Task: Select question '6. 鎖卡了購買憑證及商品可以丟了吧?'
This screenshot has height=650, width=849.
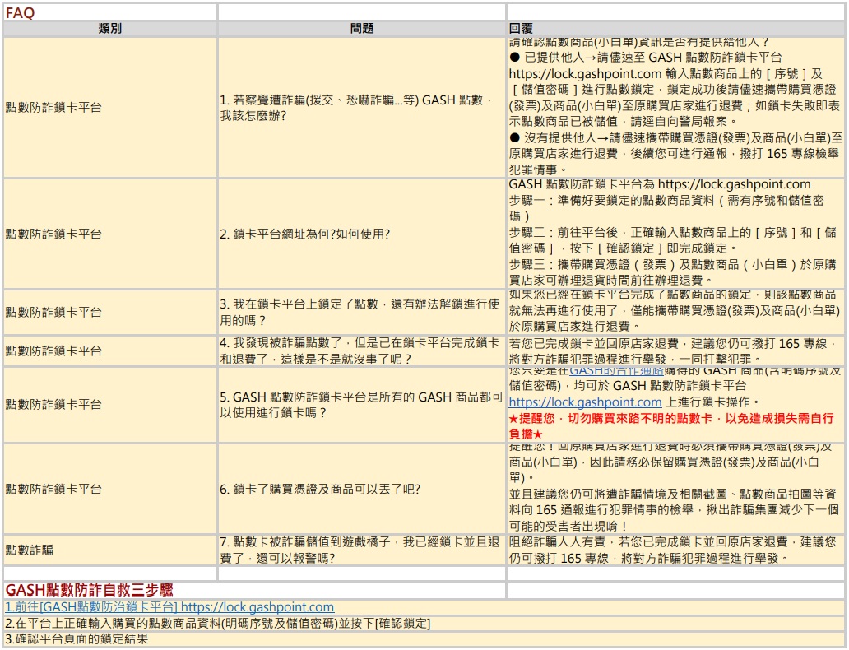Action: 362,489
